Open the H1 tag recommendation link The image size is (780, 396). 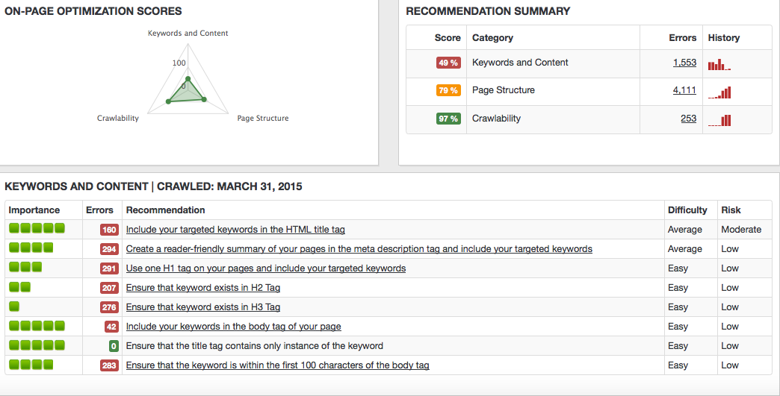pyautogui.click(x=265, y=268)
